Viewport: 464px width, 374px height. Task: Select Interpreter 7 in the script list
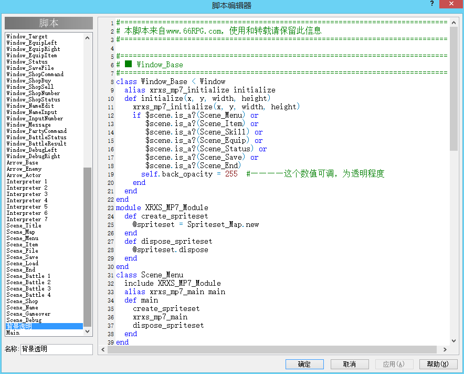click(27, 220)
